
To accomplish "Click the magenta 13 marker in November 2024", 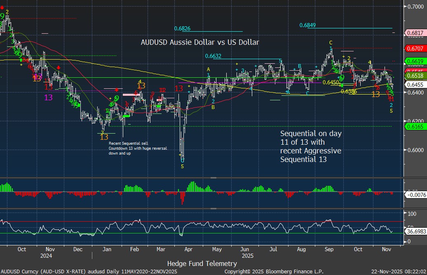I will [48, 97].
